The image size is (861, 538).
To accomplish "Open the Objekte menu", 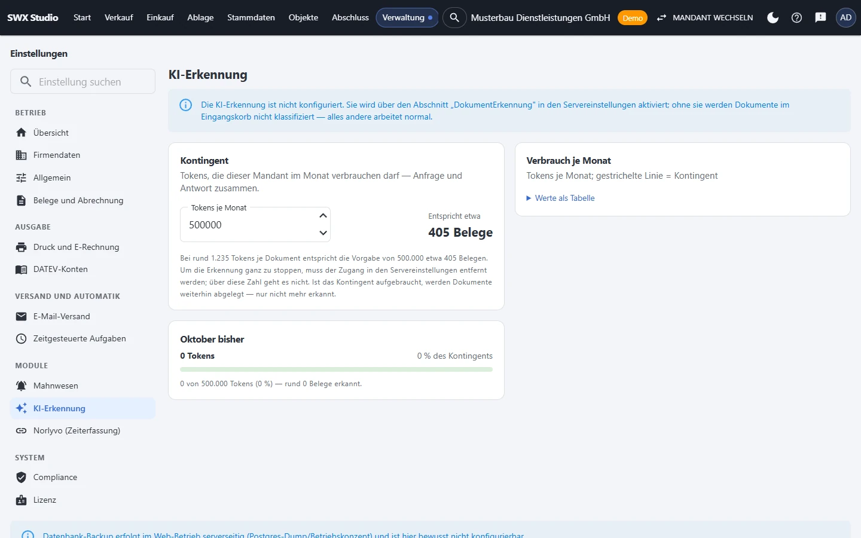I will [x=303, y=17].
